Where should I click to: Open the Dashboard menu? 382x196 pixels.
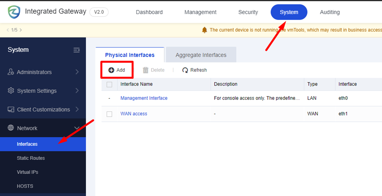point(149,12)
